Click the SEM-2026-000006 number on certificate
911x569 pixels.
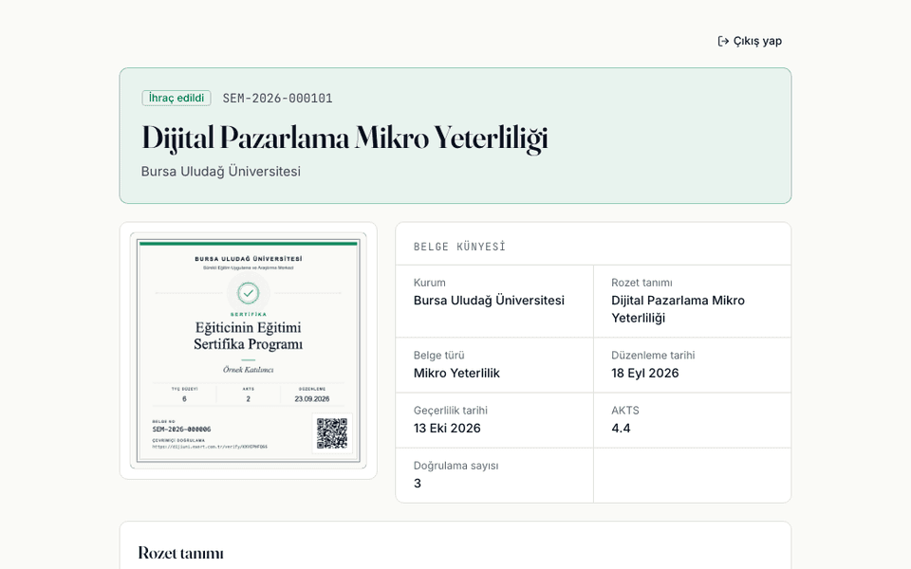pos(181,429)
